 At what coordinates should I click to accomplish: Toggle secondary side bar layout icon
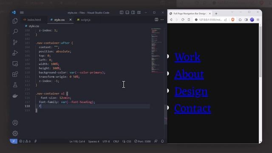[133, 12]
